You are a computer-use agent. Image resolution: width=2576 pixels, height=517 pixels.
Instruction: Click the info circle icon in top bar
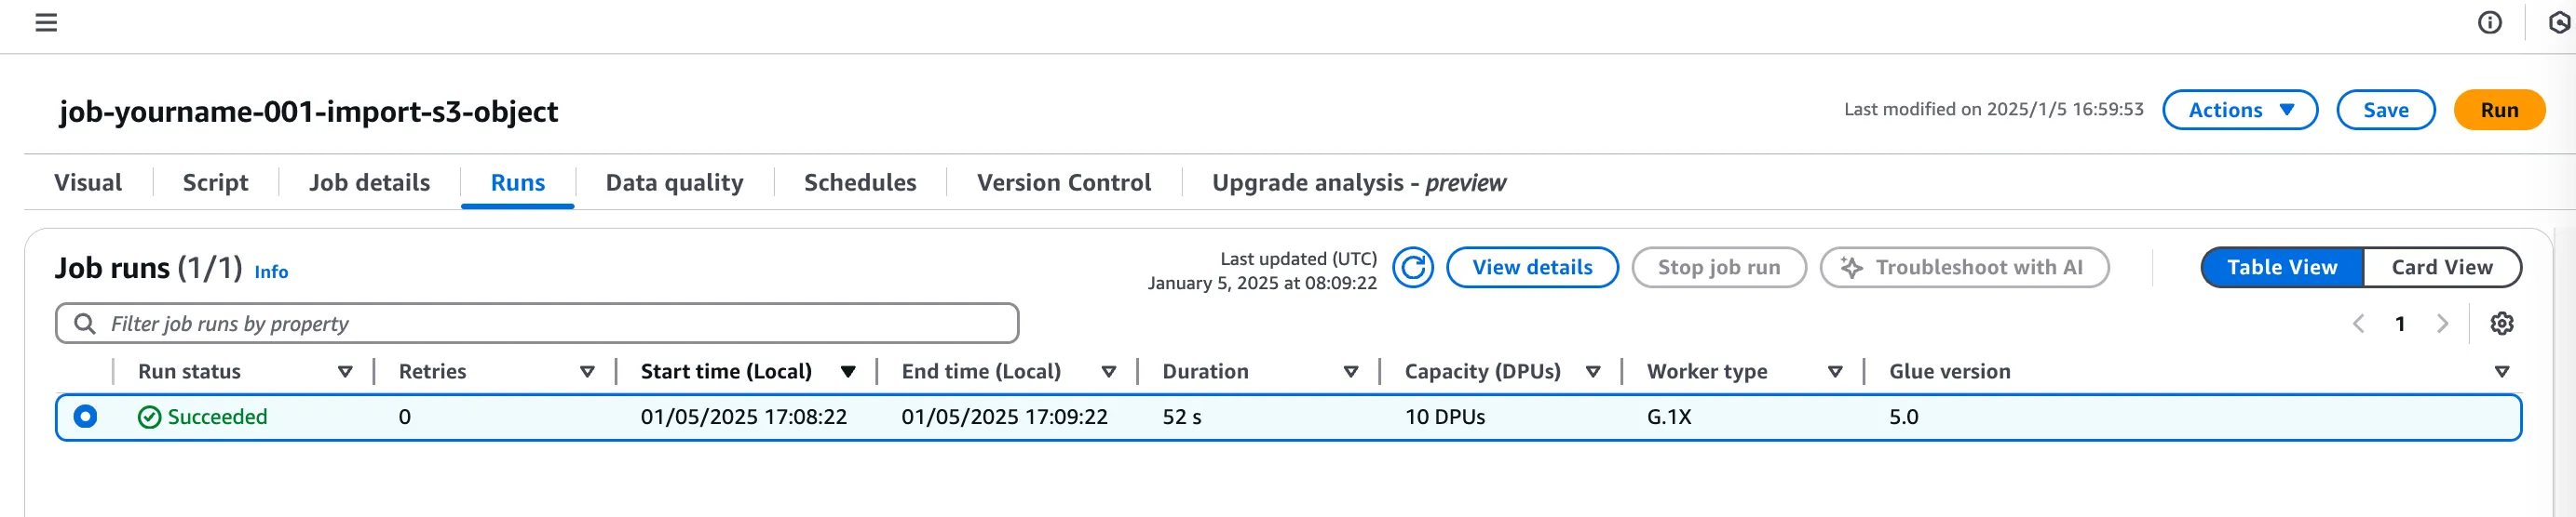(x=2489, y=22)
